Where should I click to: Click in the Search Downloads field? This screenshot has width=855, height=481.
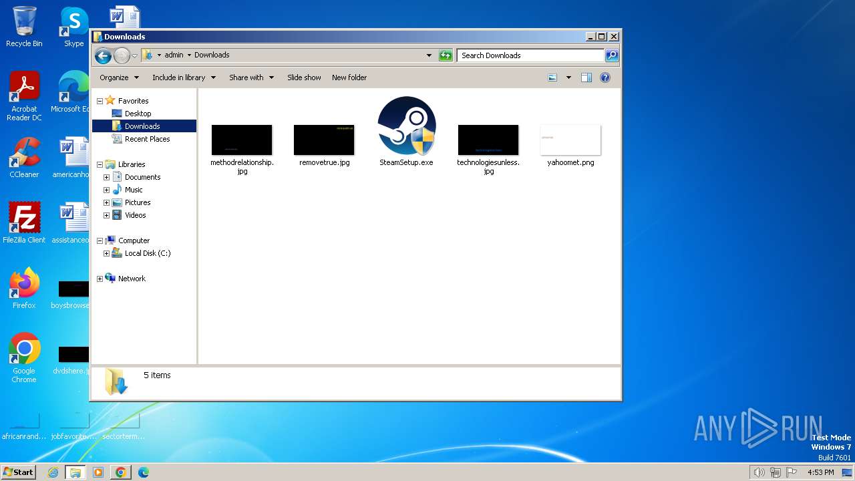(531, 55)
